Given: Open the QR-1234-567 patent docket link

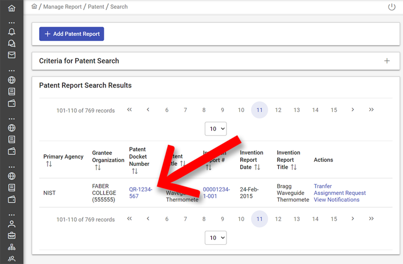Looking at the screenshot, I should (x=141, y=193).
